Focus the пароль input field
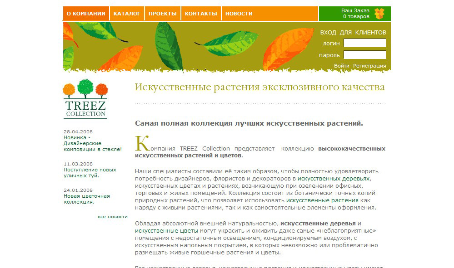Screen dimensions: 454x268 pos(365,55)
